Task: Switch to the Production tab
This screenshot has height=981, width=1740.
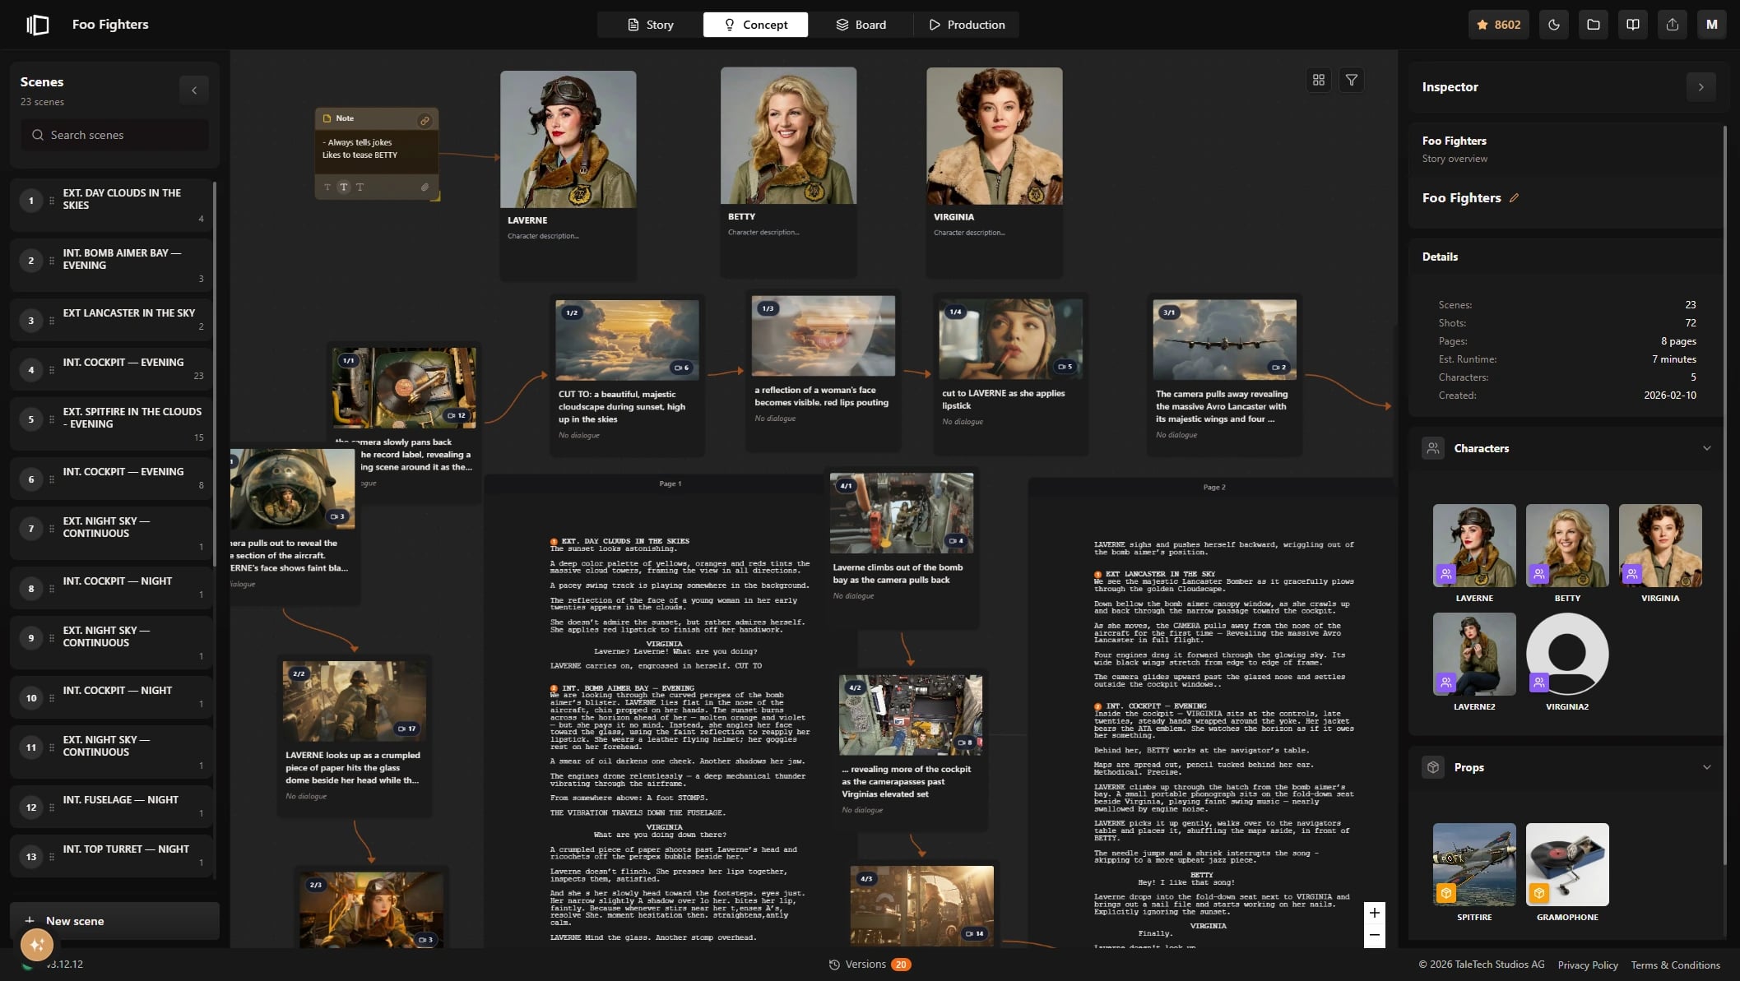Action: (x=967, y=24)
